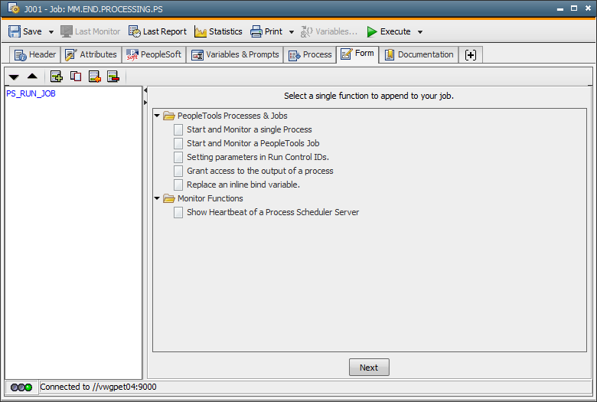The image size is (597, 402).
Task: Collapse PeopleTools Processes & Jobs folder
Action: pos(157,116)
